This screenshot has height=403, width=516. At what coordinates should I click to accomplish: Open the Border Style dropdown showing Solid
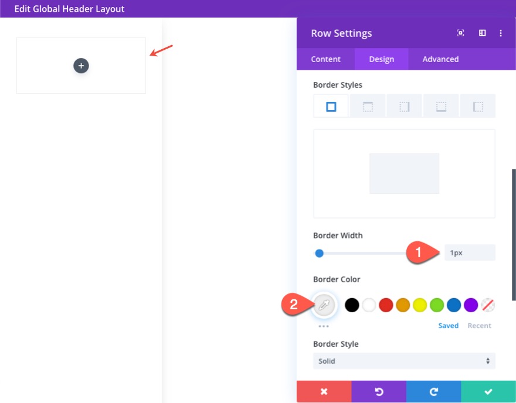404,361
